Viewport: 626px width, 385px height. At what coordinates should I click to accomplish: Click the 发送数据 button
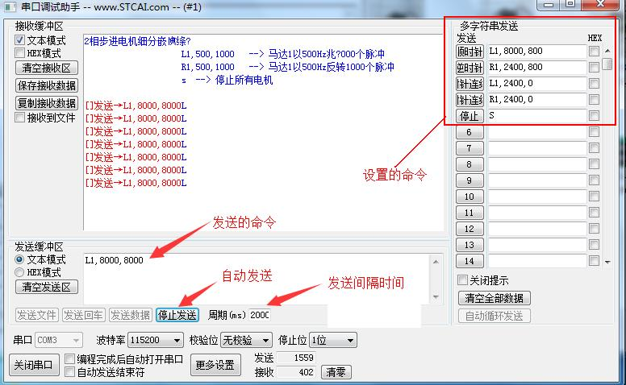point(131,315)
